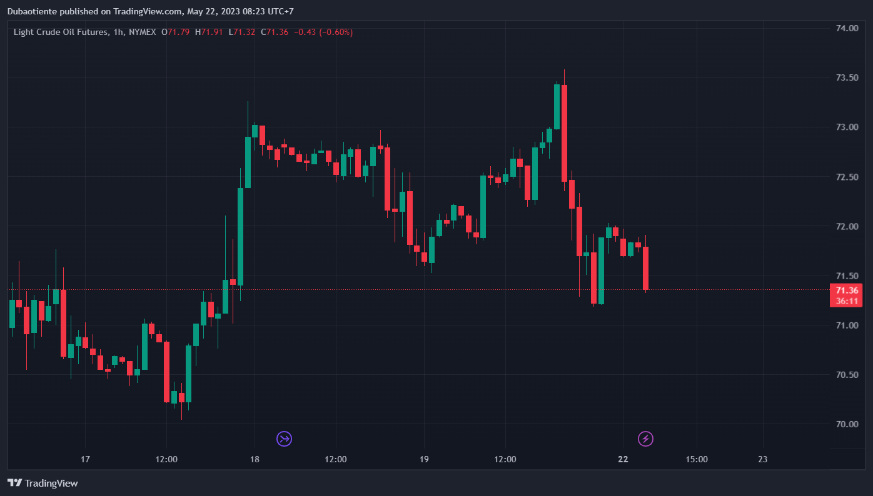
Task: Click the last red candle on the chart
Action: pyautogui.click(x=645, y=268)
